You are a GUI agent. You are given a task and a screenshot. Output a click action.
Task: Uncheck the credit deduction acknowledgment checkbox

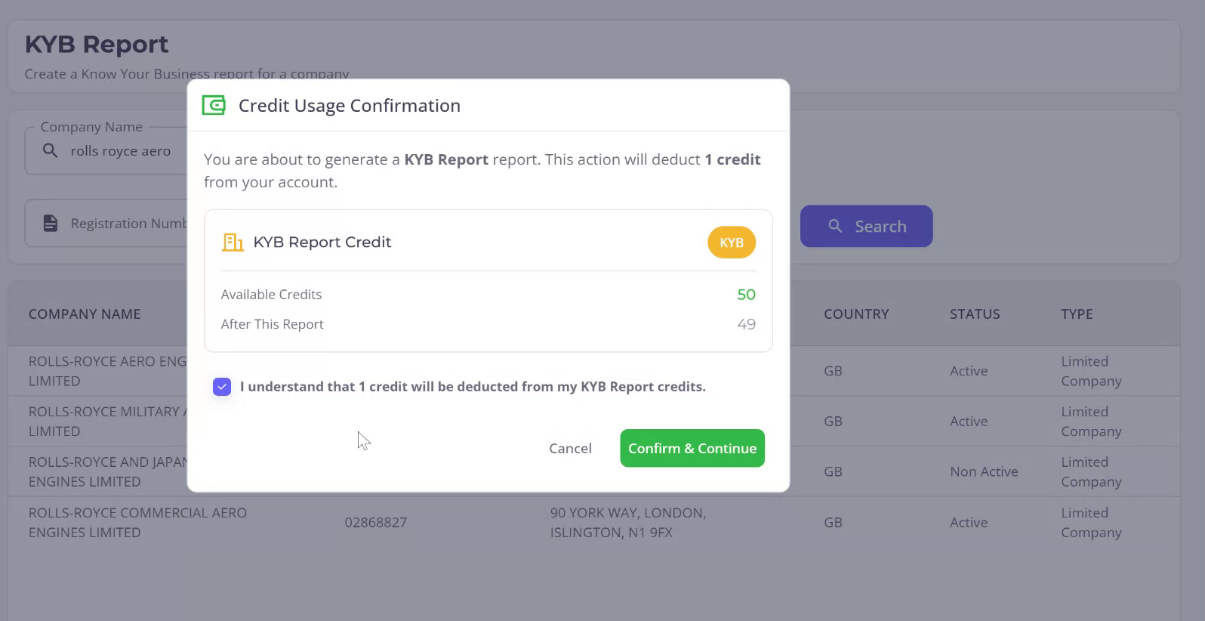(x=222, y=387)
